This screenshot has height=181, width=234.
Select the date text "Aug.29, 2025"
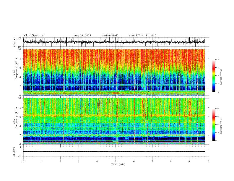coord(82,35)
